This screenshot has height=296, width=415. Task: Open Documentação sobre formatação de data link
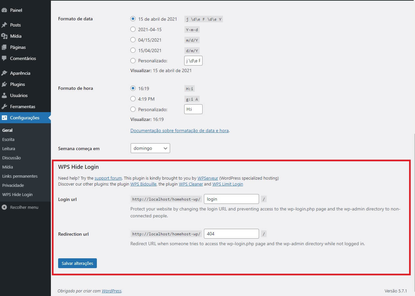[x=180, y=130]
